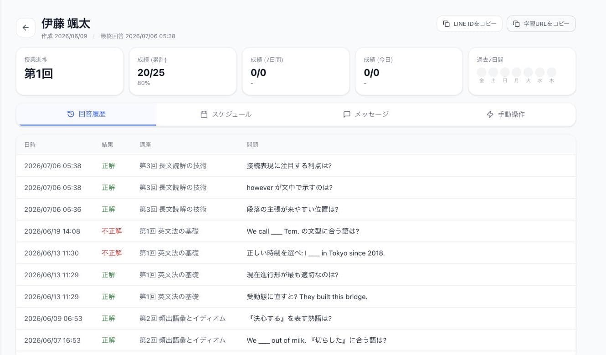Click the 最終回答 2026/07/06 05:38 text
The image size is (606, 355).
pyautogui.click(x=138, y=36)
